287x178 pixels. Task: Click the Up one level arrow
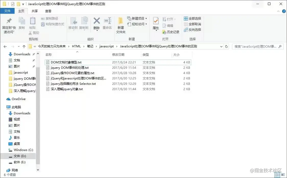[24, 47]
